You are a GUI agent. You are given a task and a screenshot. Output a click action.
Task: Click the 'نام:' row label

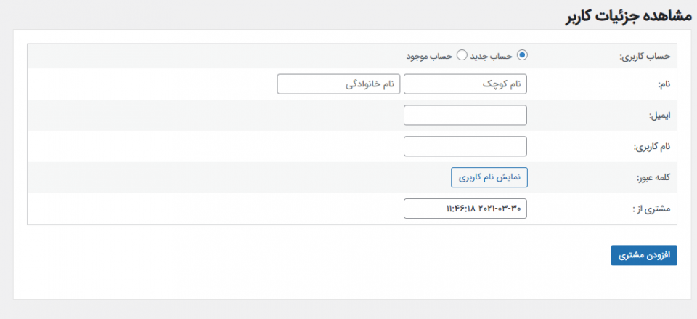[x=663, y=85]
